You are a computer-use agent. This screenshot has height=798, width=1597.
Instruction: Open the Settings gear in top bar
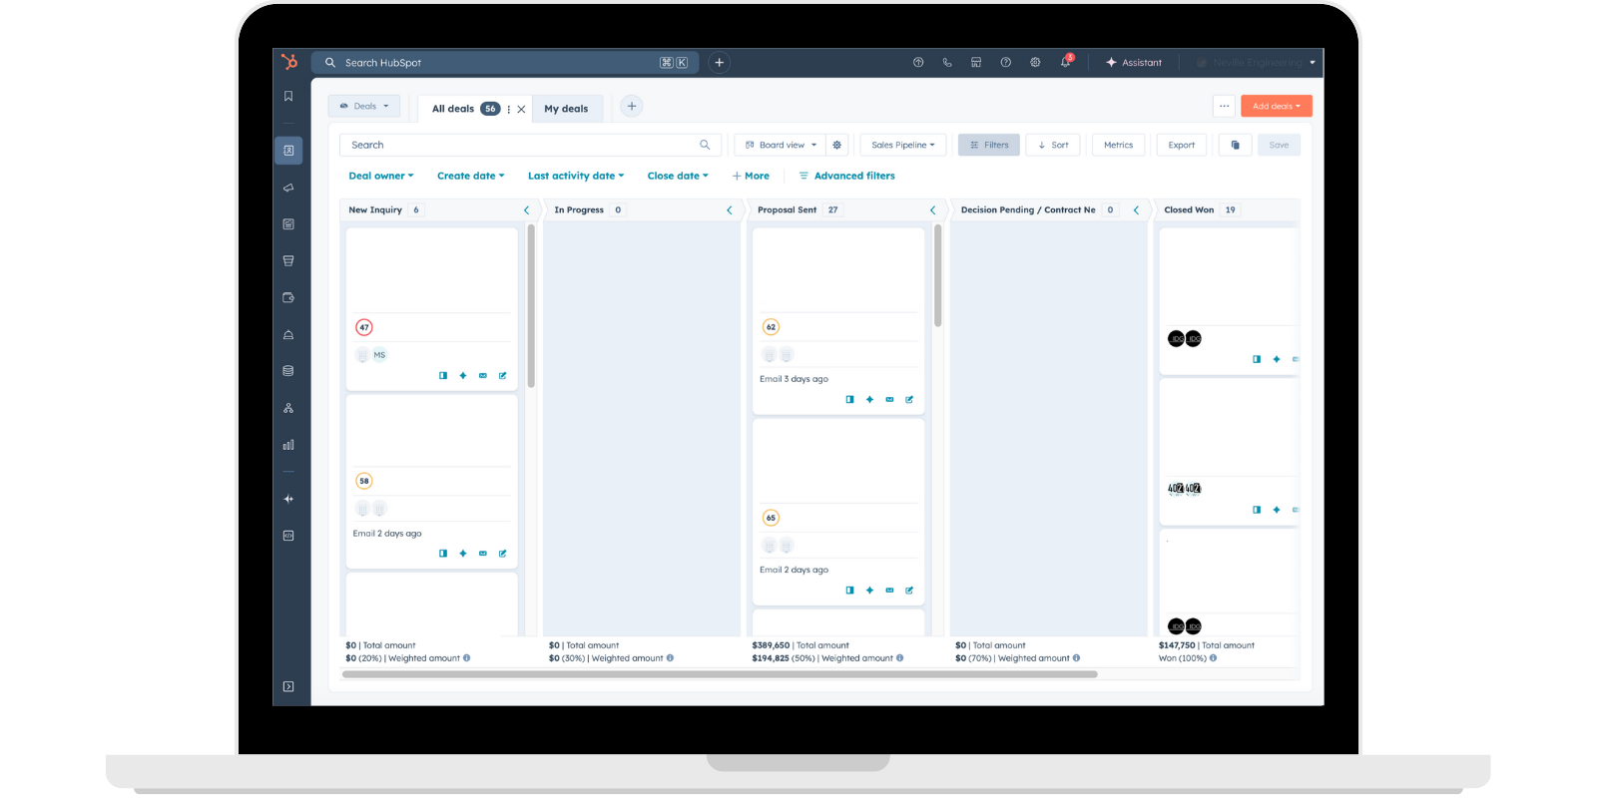[x=1035, y=62]
